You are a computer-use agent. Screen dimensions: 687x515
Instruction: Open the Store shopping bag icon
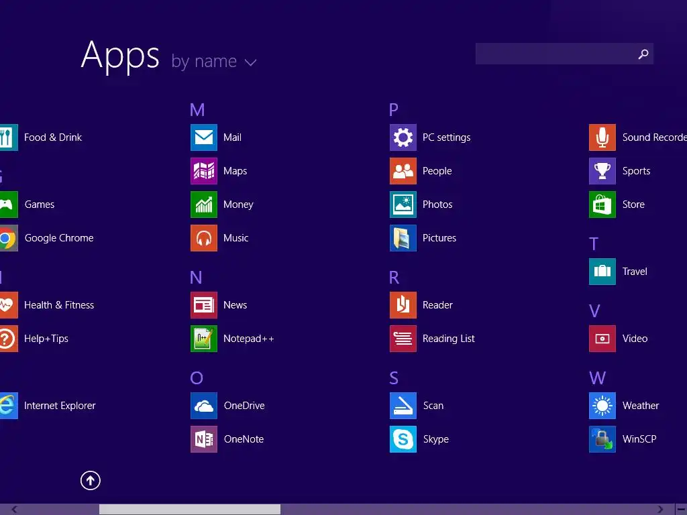pyautogui.click(x=602, y=205)
